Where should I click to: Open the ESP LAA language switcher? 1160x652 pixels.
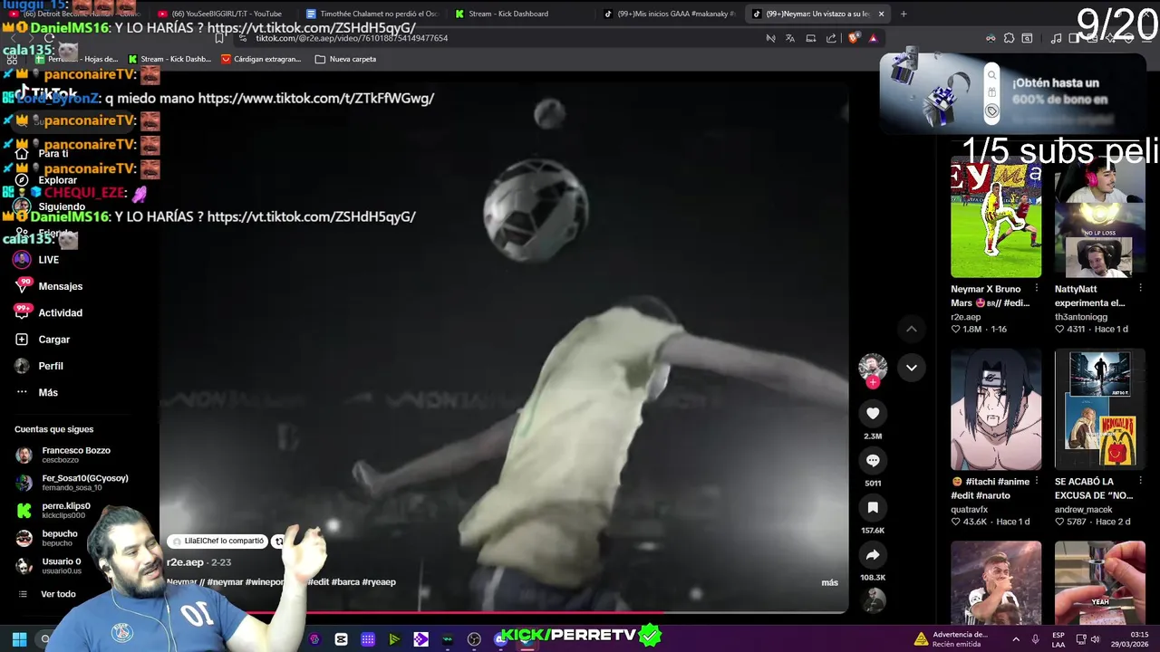pyautogui.click(x=1058, y=639)
